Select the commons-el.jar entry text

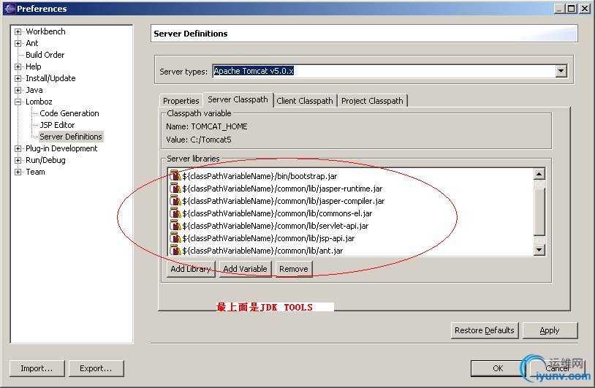pos(277,213)
